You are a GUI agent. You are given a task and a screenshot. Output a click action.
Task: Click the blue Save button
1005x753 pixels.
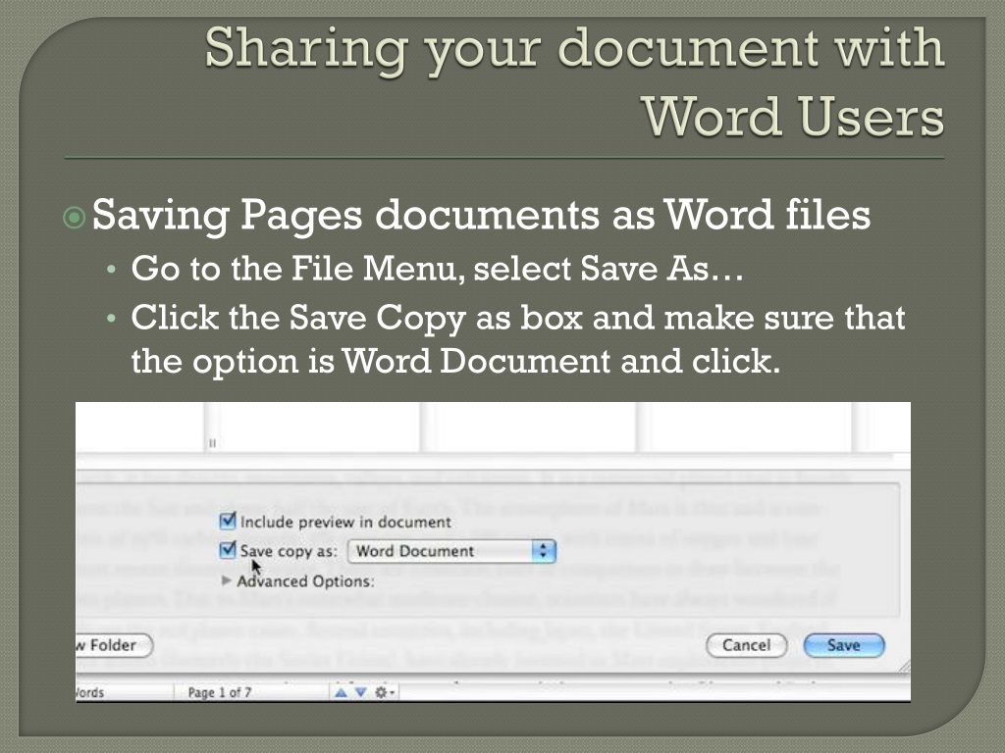pyautogui.click(x=843, y=645)
